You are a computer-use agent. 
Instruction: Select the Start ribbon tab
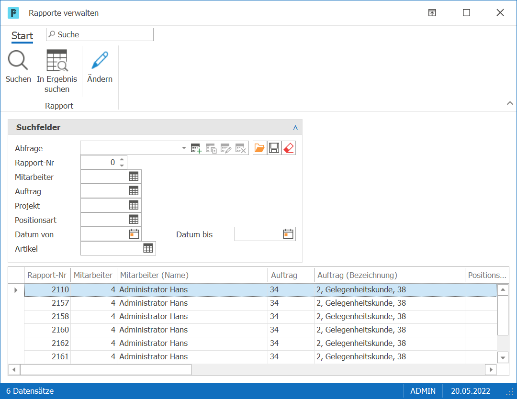tap(22, 35)
